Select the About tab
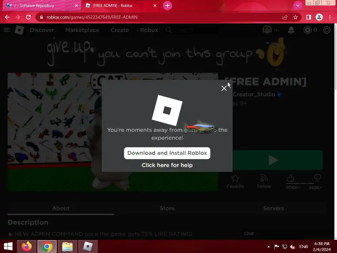The height and width of the screenshot is (253, 337). [61, 208]
